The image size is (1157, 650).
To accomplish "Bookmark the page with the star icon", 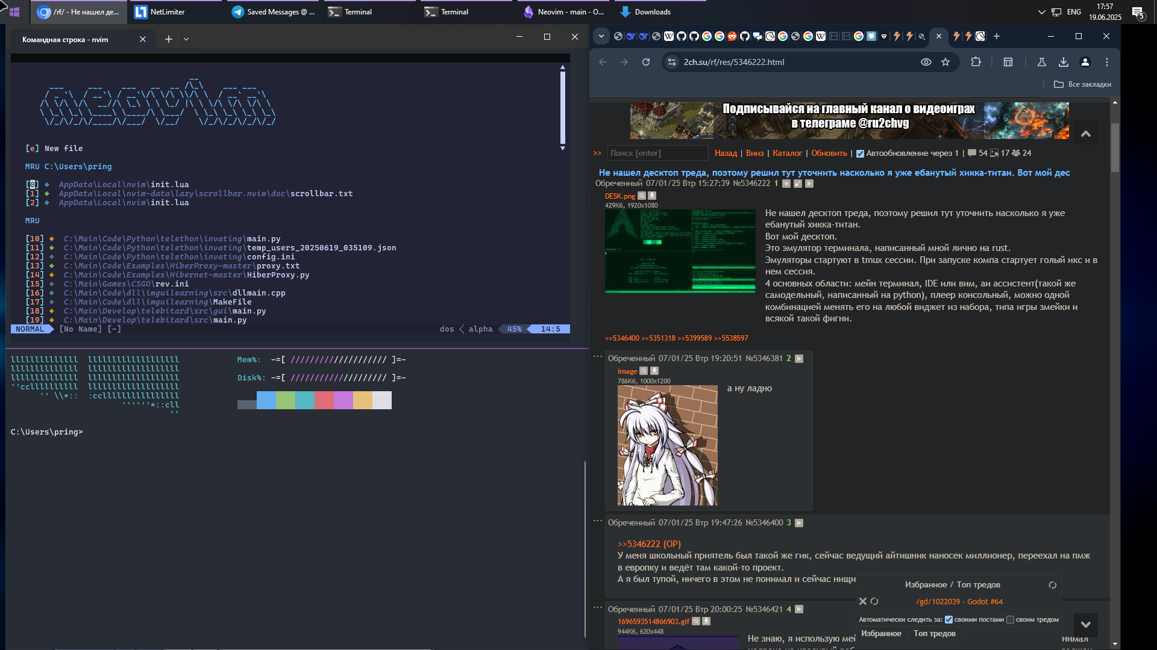I will pyautogui.click(x=945, y=62).
